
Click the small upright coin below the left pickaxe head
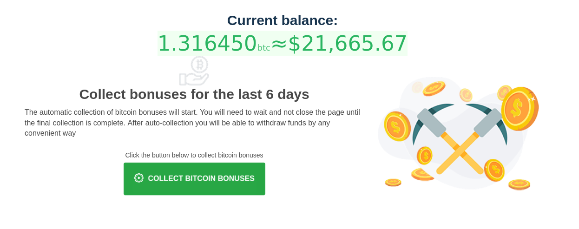(425, 156)
